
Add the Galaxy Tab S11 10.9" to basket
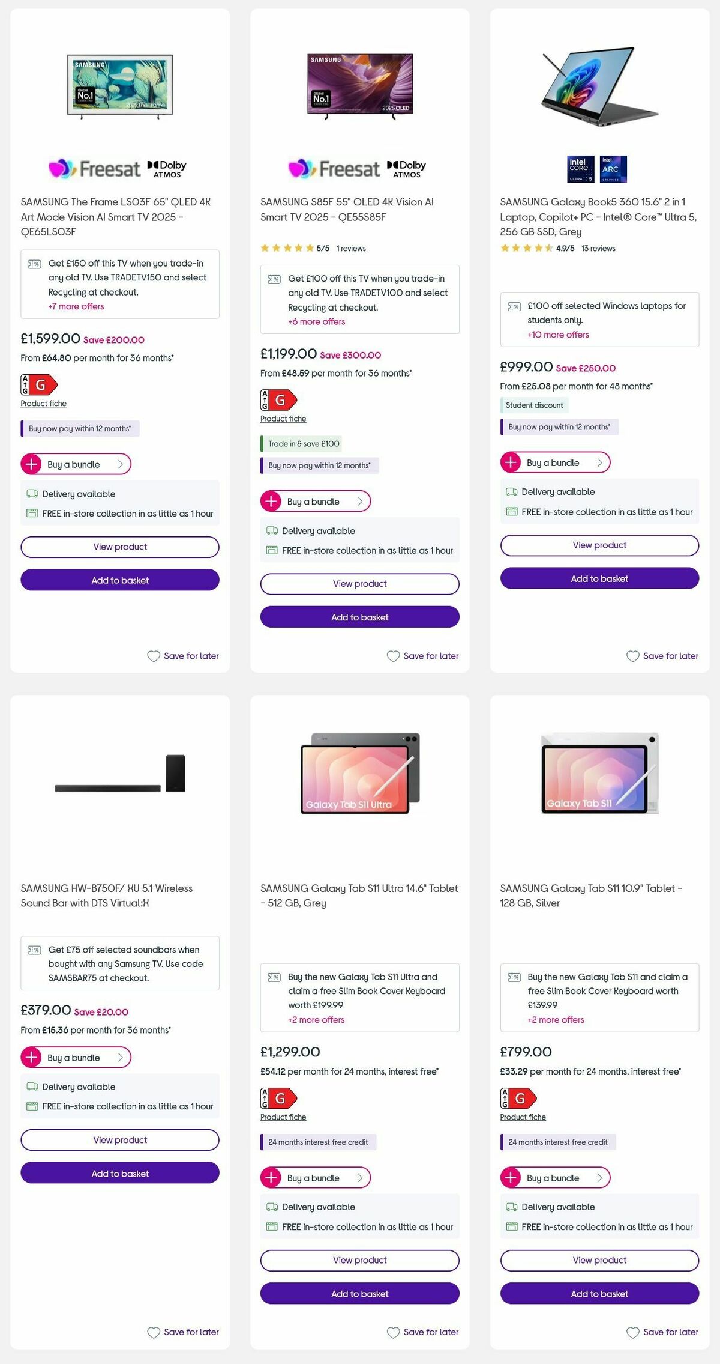click(x=599, y=1294)
